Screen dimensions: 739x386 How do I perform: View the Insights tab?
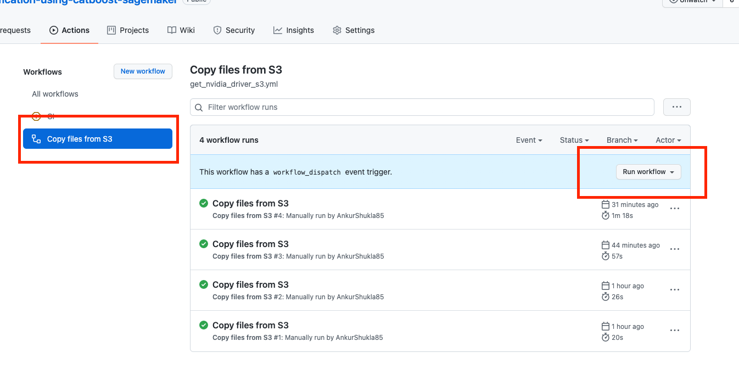[294, 30]
